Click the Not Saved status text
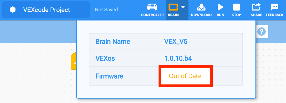Image resolution: width=286 pixels, height=103 pixels. tap(106, 9)
